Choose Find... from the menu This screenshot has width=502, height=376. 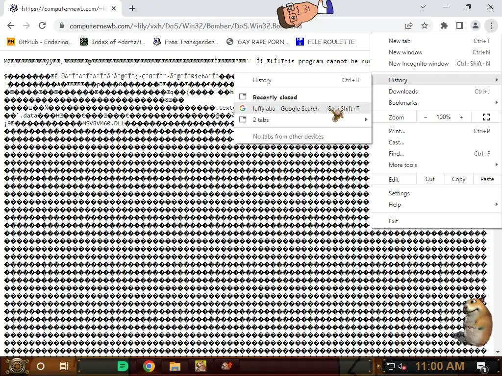click(436, 153)
